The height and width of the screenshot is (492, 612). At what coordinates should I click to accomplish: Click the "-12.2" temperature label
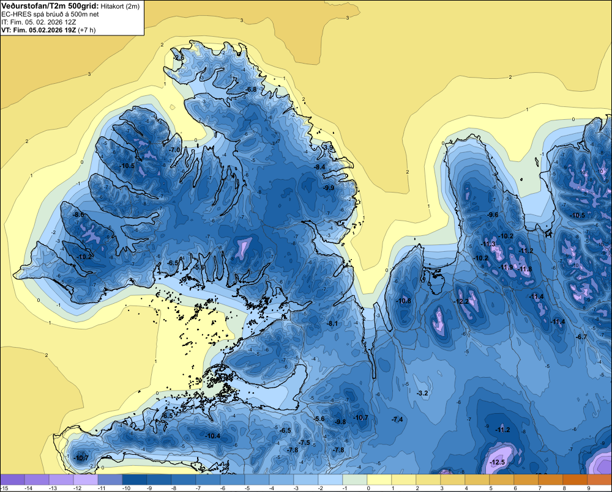[x=461, y=301]
